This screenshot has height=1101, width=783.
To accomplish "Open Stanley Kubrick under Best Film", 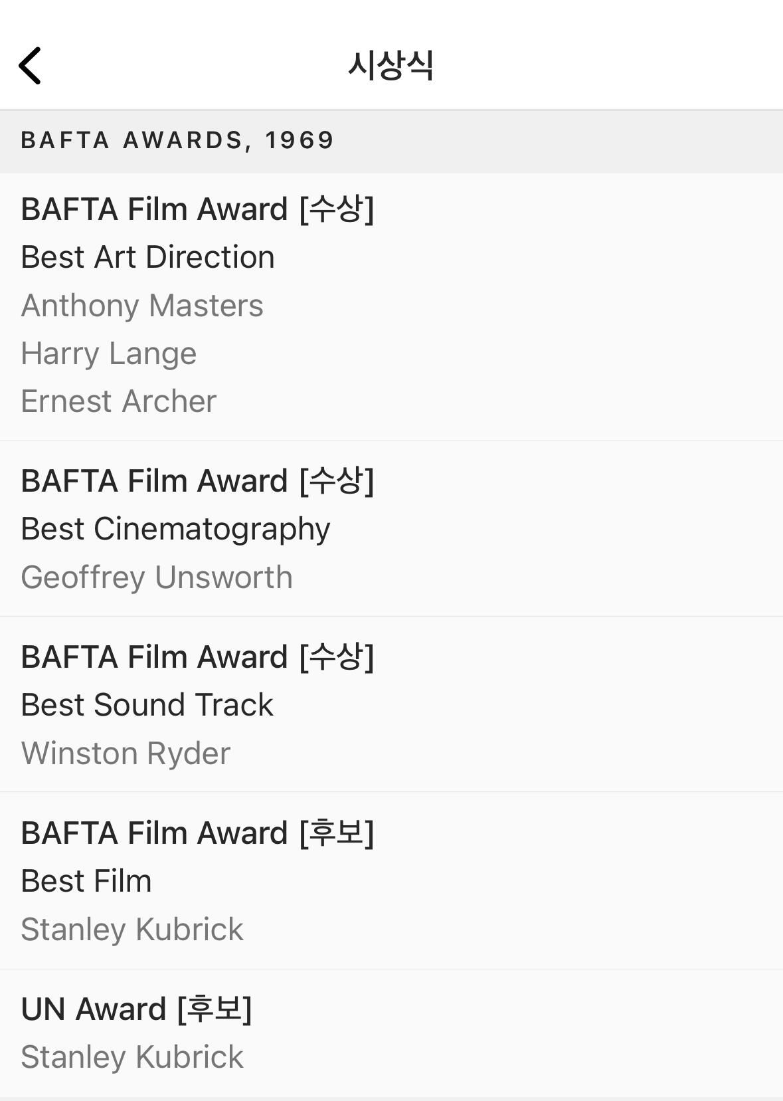I will 132,929.
